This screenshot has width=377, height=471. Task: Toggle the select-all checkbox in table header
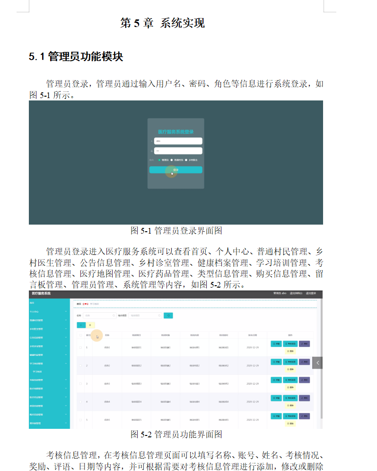pyautogui.click(x=80, y=335)
